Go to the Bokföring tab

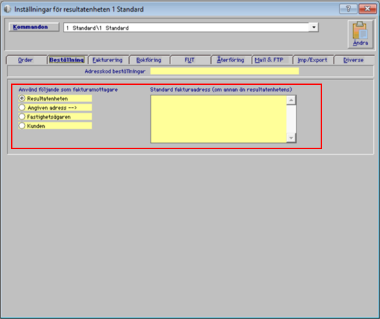149,60
